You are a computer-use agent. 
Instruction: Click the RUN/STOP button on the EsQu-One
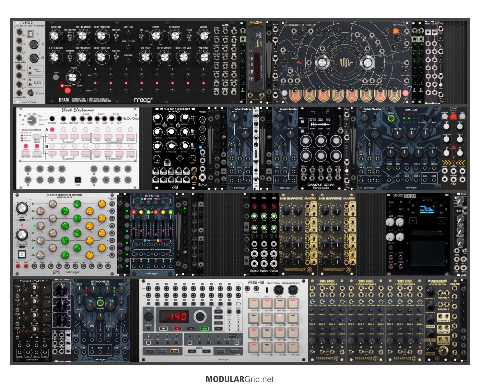[x=26, y=153]
